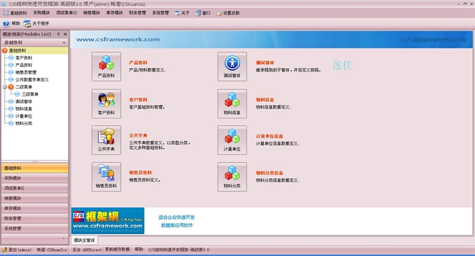The width and height of the screenshot is (475, 256).
Task: Open the 测试窗体 accessibility icon button
Action: click(232, 66)
